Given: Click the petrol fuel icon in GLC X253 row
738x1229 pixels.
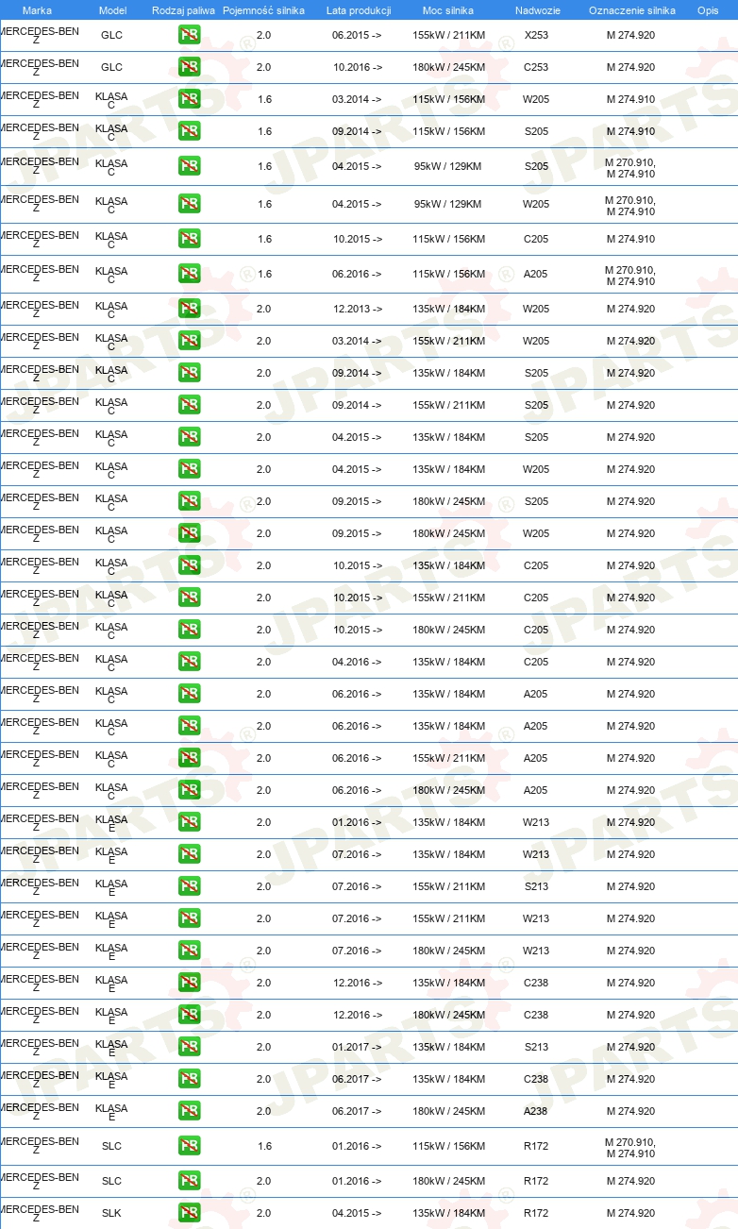Looking at the screenshot, I should (x=189, y=36).
